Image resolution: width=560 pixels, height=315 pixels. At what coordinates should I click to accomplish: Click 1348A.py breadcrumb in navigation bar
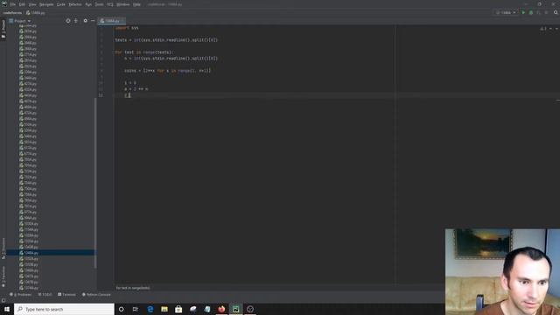pyautogui.click(x=36, y=12)
